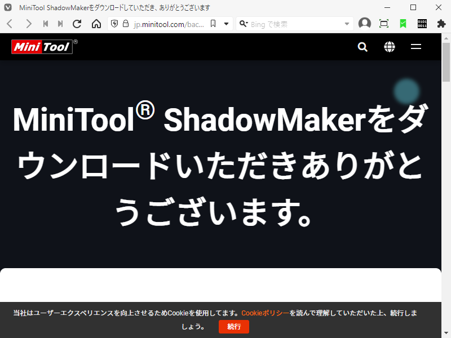The height and width of the screenshot is (338, 451).
Task: Click the binary code extension icon
Action: point(422,24)
